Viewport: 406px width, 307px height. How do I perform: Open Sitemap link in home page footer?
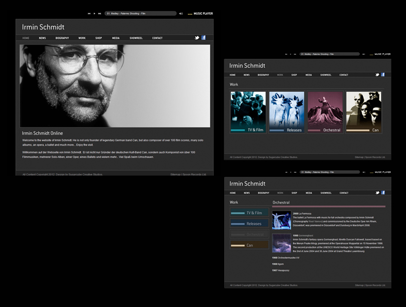175,175
